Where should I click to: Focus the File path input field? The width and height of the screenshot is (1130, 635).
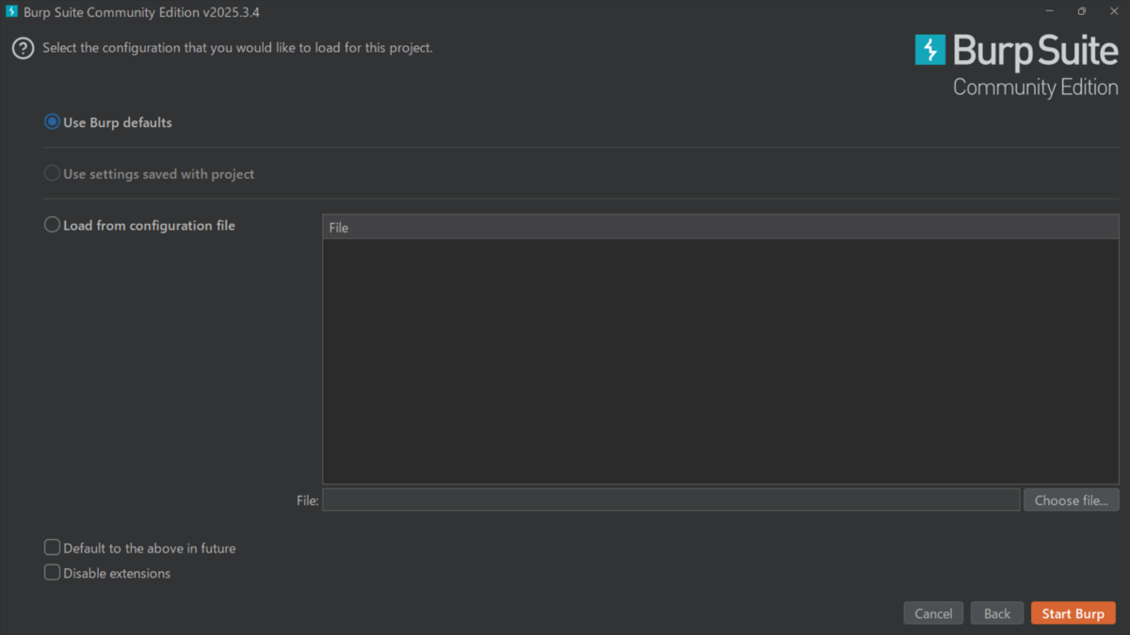pyautogui.click(x=670, y=500)
